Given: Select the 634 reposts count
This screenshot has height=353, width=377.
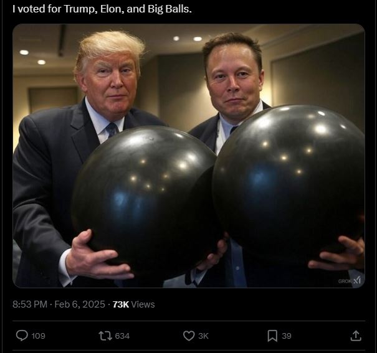Looking at the screenshot, I should click(x=122, y=336).
